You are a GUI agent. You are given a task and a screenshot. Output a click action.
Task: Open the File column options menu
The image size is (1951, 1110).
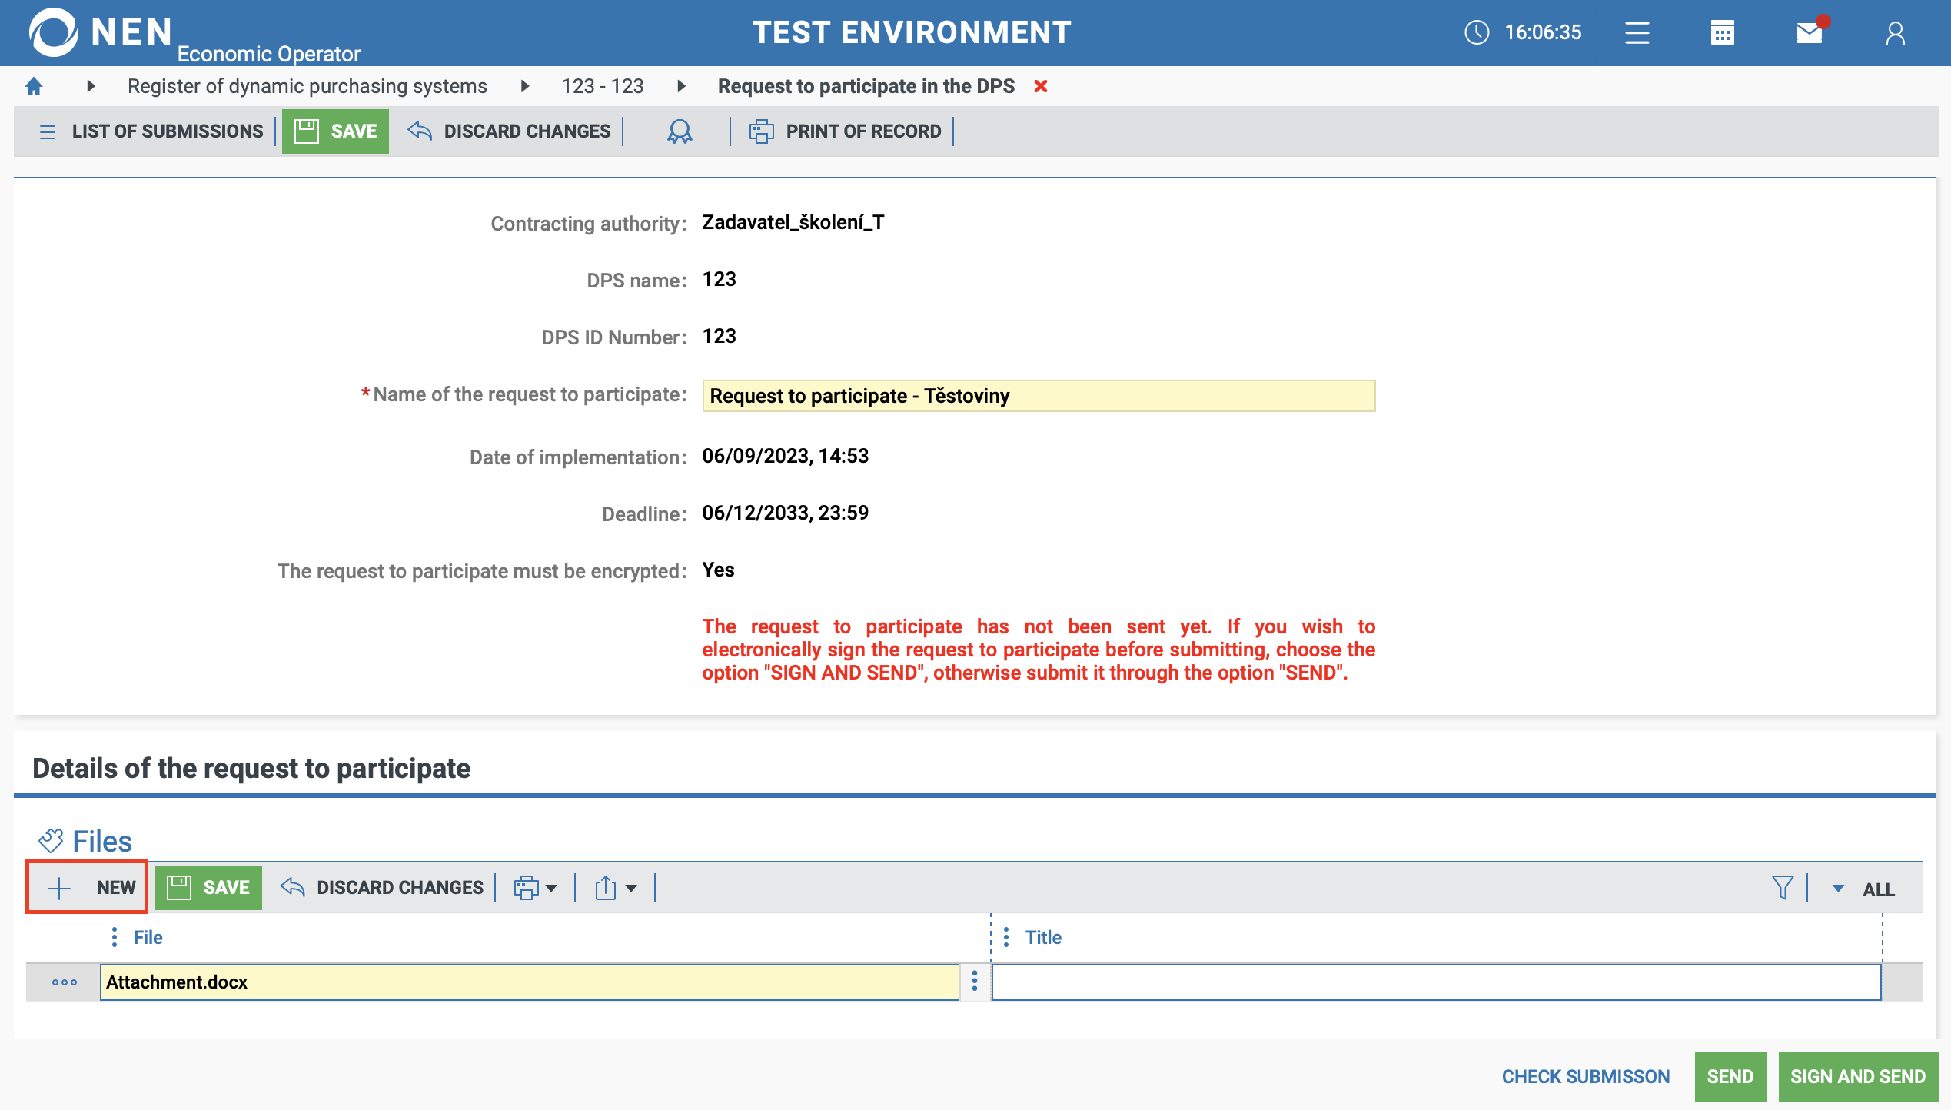click(x=115, y=937)
